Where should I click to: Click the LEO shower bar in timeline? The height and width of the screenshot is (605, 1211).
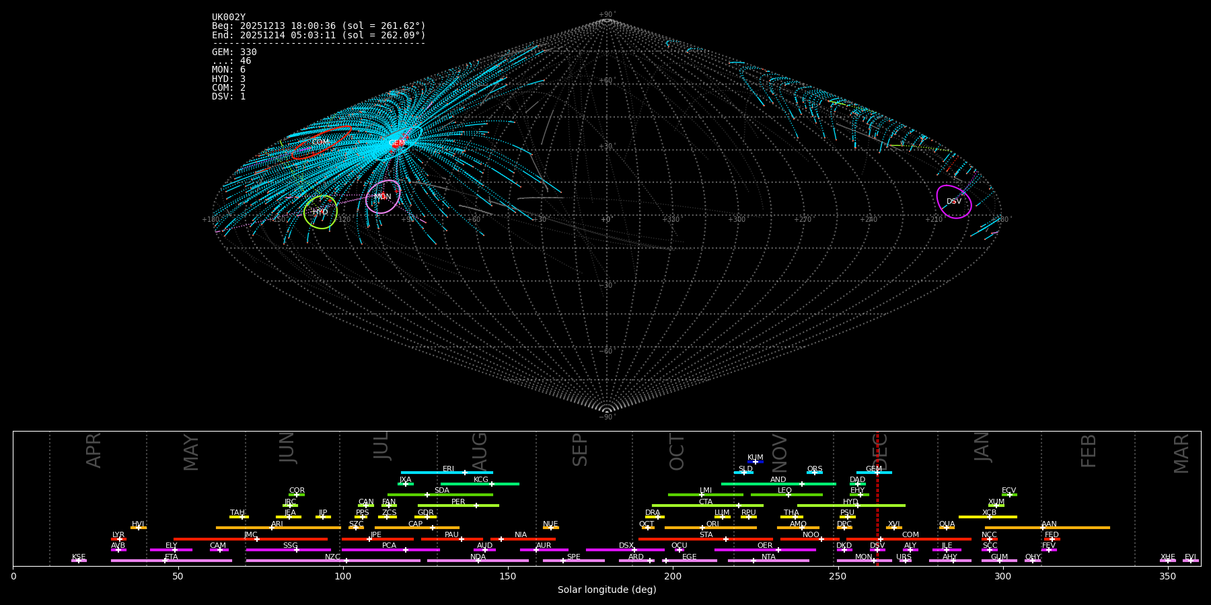pyautogui.click(x=786, y=495)
